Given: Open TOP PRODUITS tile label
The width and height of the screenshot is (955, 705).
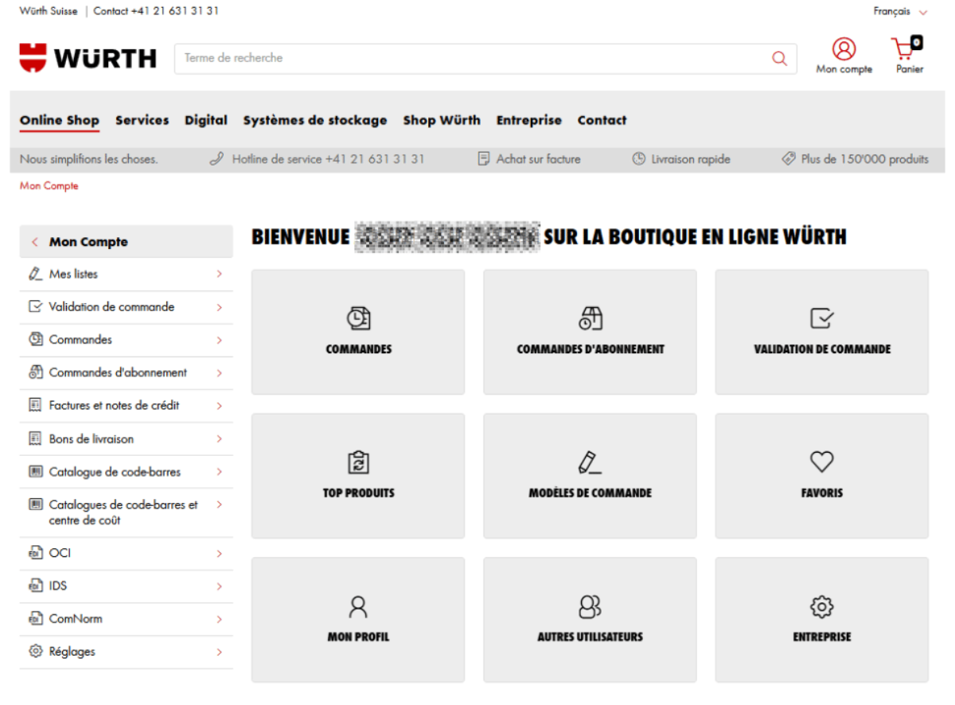Looking at the screenshot, I should pos(358,493).
